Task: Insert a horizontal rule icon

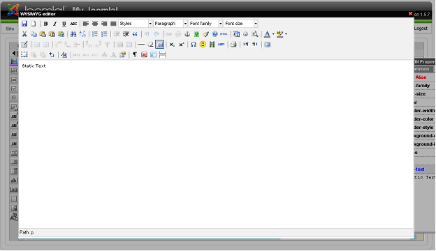Action: [x=141, y=45]
